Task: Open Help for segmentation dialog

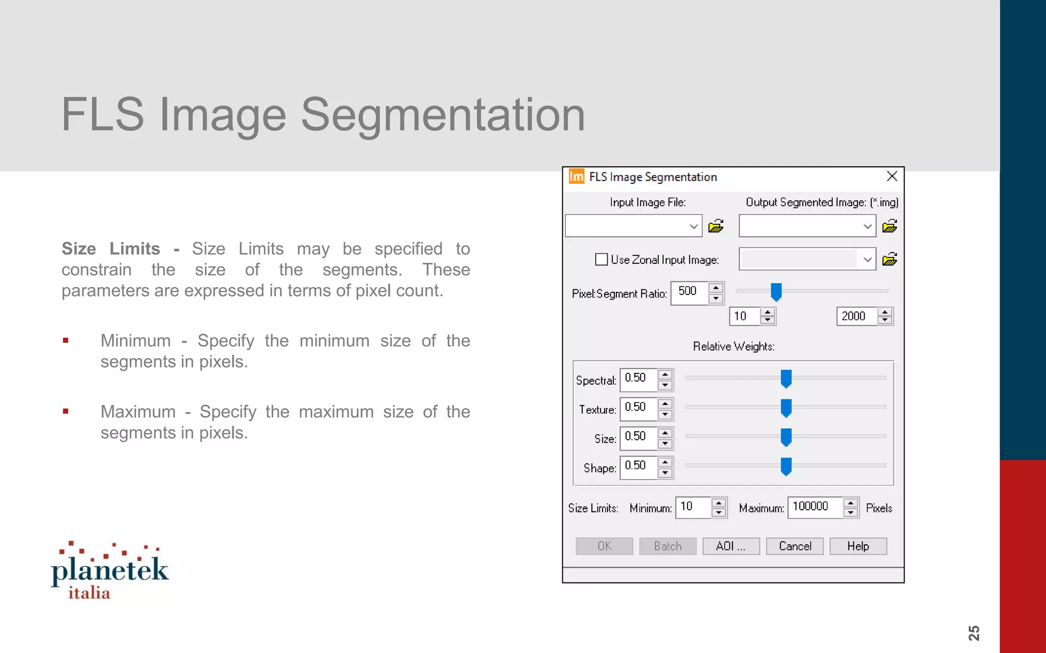Action: [858, 546]
